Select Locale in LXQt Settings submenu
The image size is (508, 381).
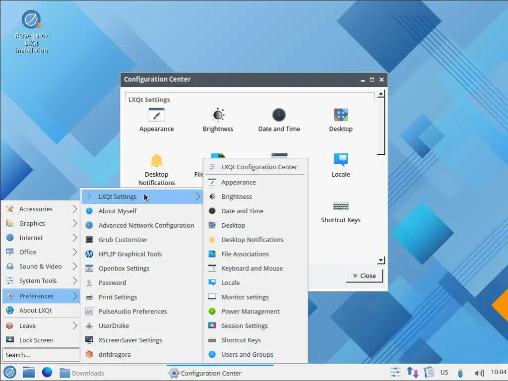[255, 282]
